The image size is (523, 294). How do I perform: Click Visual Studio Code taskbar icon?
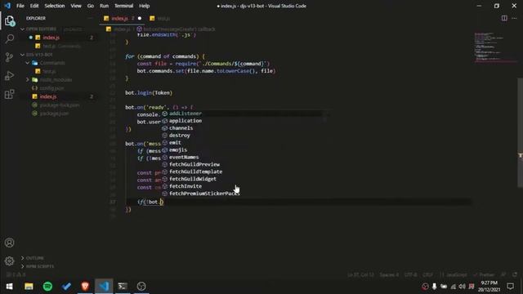point(104,286)
